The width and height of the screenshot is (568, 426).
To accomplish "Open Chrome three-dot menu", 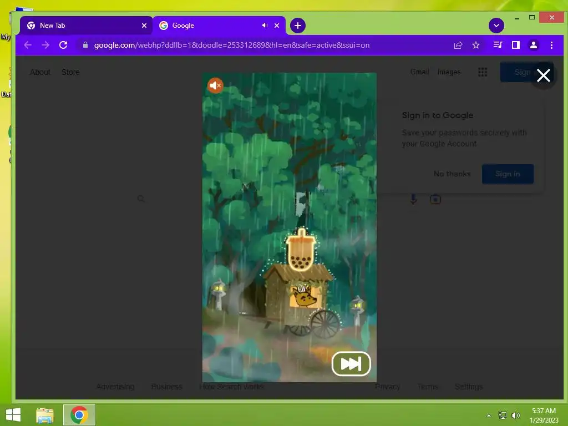I will click(551, 45).
